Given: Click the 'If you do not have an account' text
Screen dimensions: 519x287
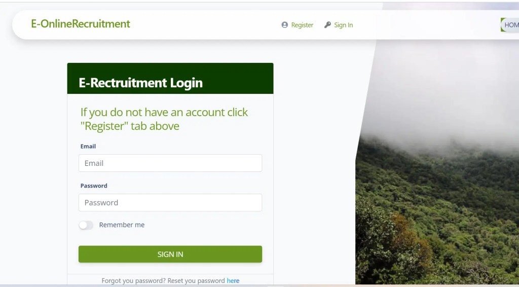Looking at the screenshot, I should [164, 119].
